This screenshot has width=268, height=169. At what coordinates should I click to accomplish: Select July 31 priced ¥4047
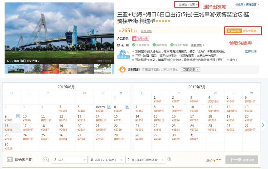coord(197,137)
